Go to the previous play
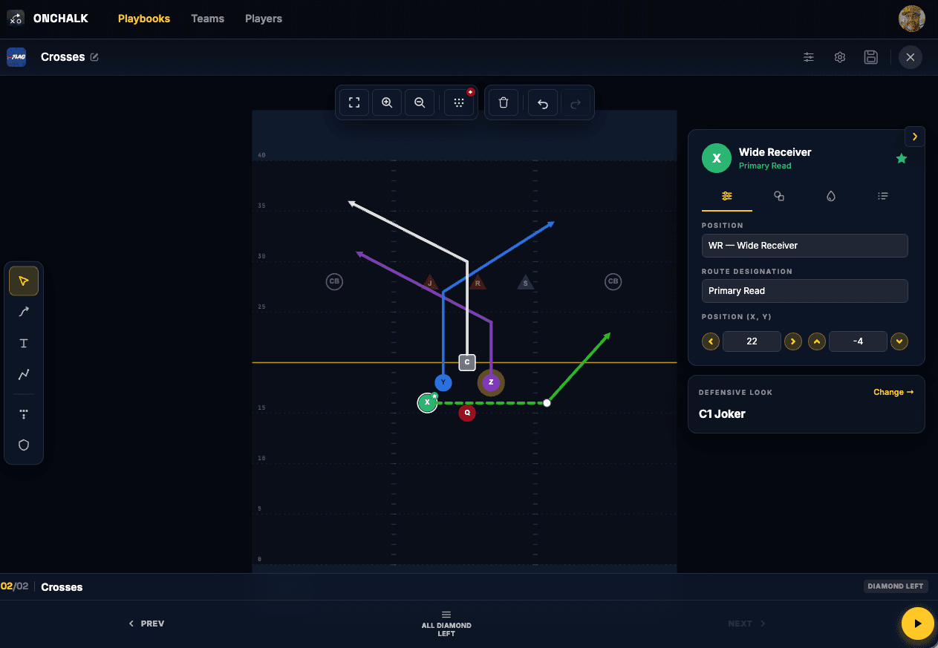The height and width of the screenshot is (648, 938). coord(146,624)
